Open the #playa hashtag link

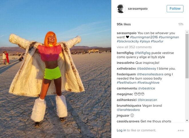point(145,41)
